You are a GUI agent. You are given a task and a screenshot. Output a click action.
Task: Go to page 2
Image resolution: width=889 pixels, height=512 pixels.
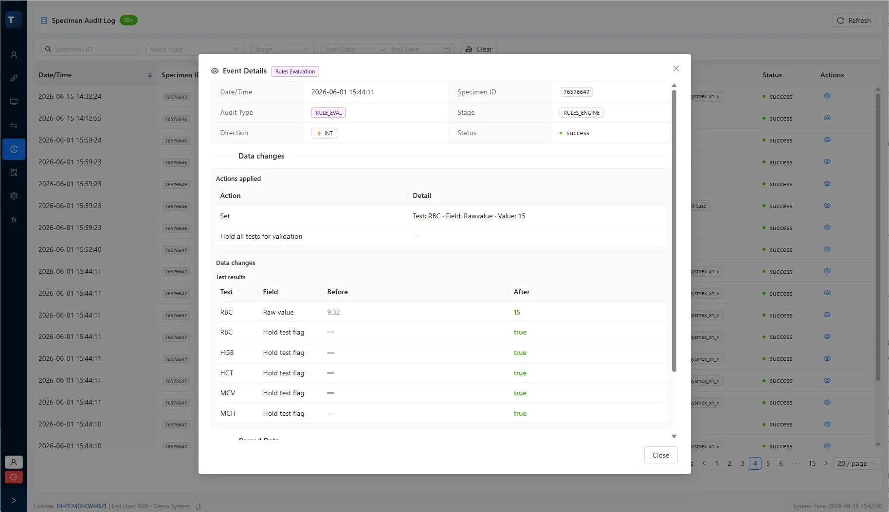click(729, 463)
